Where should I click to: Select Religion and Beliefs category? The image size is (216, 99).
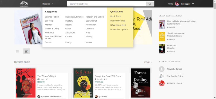click(95, 17)
